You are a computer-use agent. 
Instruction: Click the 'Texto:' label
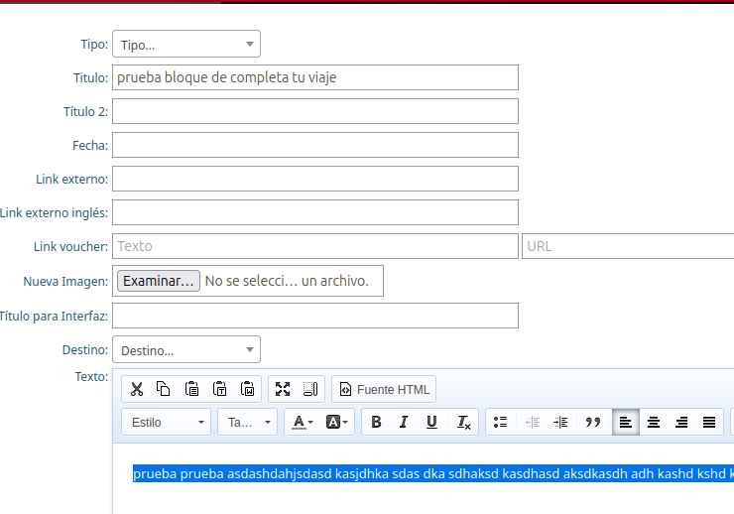(x=91, y=377)
